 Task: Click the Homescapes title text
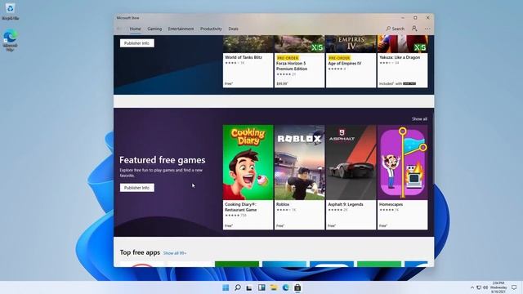coord(391,204)
